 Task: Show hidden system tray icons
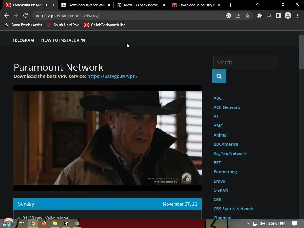click(x=248, y=224)
